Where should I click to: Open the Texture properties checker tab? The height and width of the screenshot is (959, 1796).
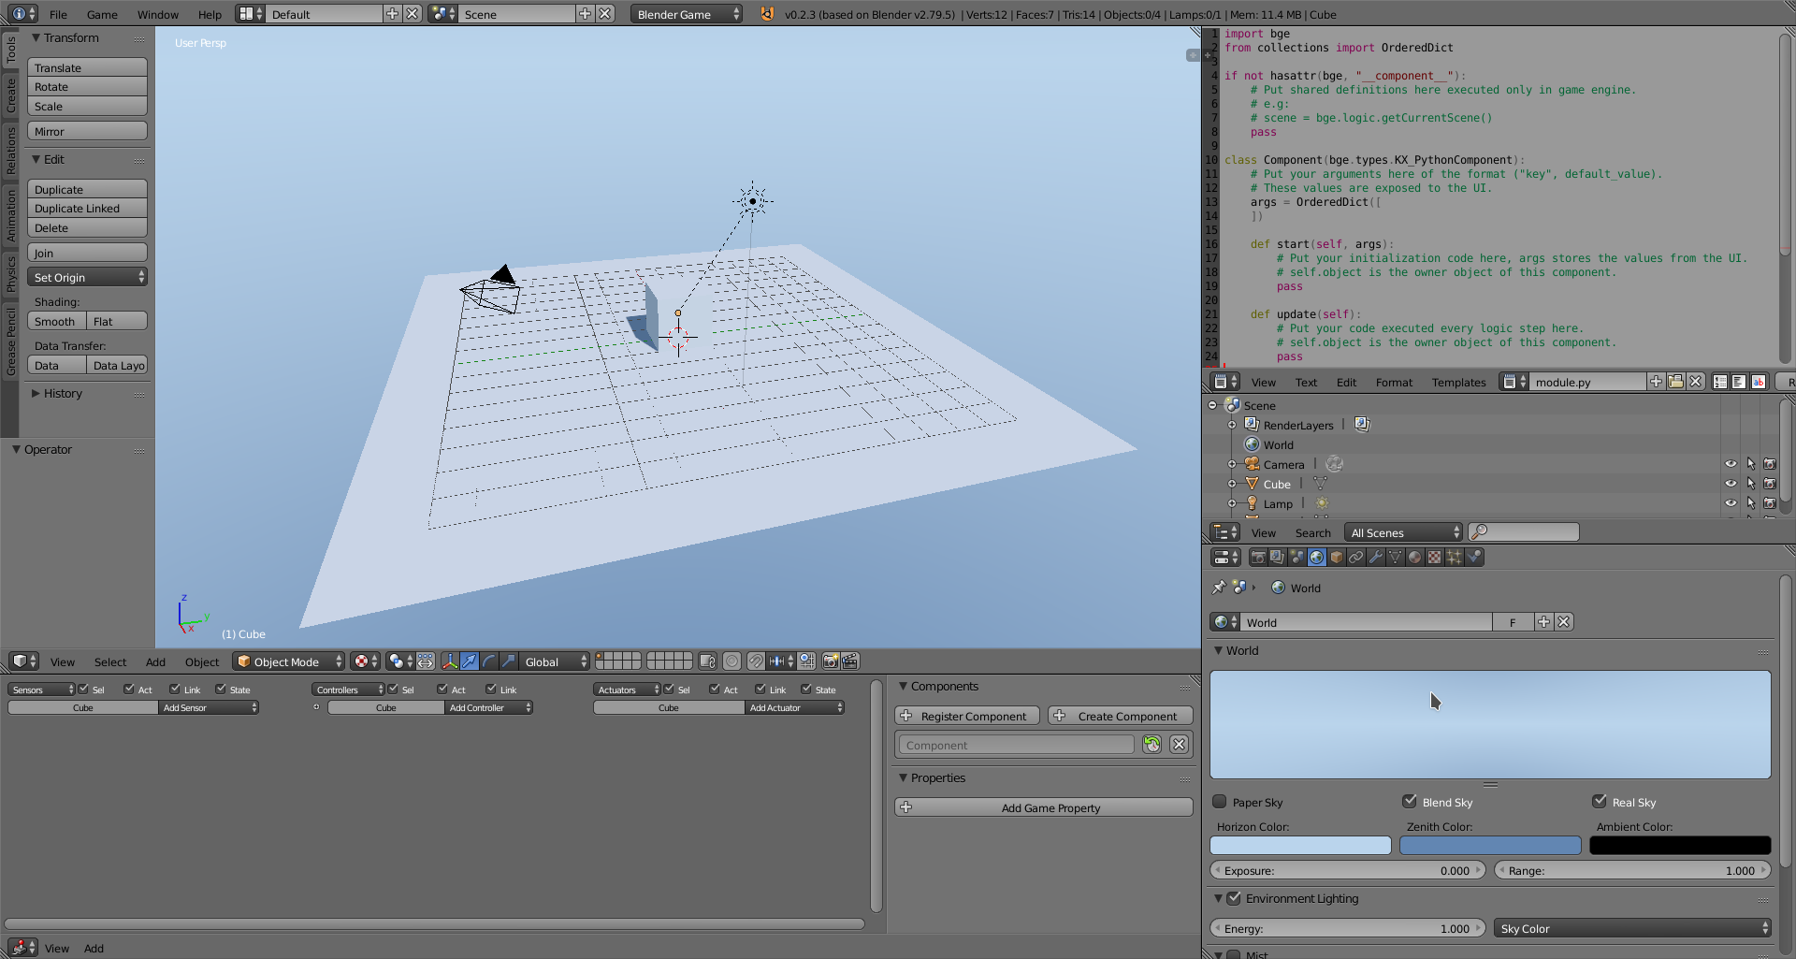tap(1434, 558)
